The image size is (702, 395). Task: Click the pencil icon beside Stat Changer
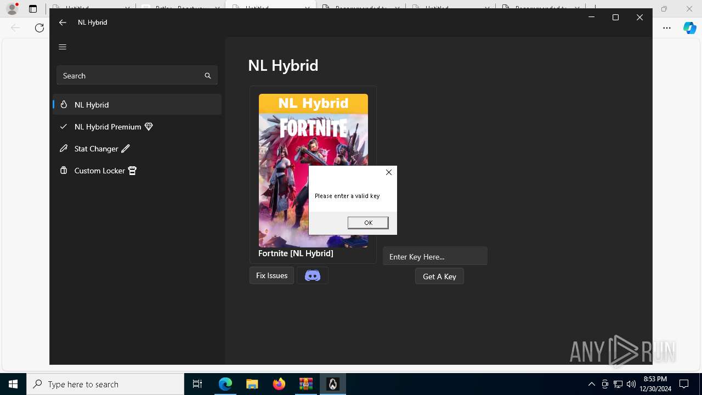point(64,149)
